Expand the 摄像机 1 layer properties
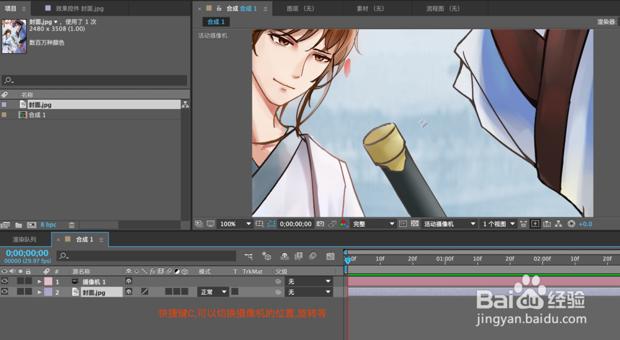The height and width of the screenshot is (340, 620). point(40,282)
